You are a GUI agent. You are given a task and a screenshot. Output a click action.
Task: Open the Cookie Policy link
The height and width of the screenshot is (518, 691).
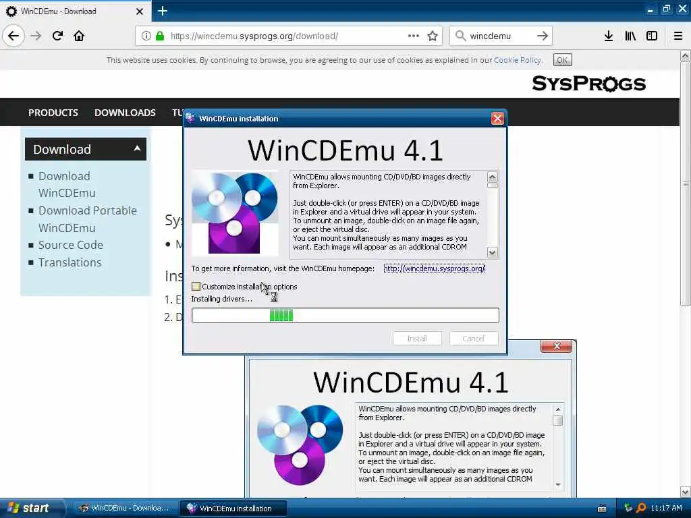[x=517, y=60]
